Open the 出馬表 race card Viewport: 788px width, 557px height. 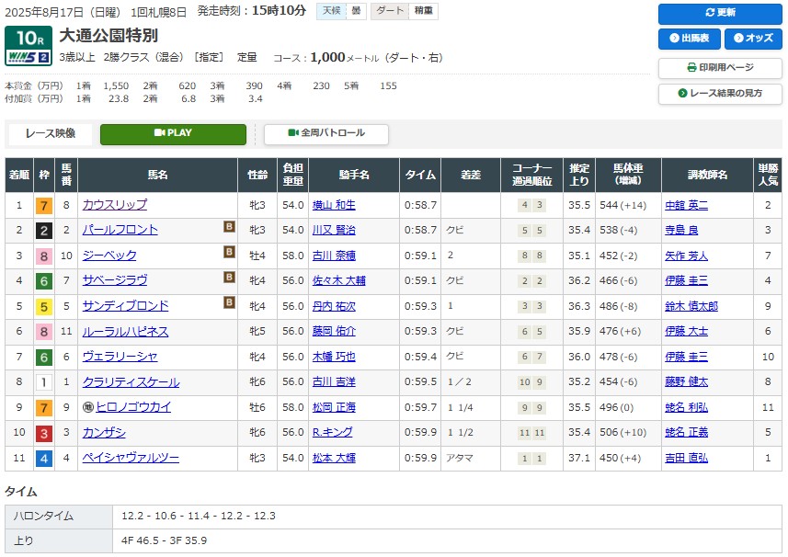pyautogui.click(x=689, y=39)
